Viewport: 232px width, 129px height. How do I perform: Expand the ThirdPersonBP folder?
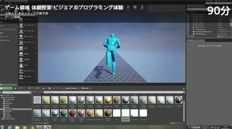pos(2,119)
